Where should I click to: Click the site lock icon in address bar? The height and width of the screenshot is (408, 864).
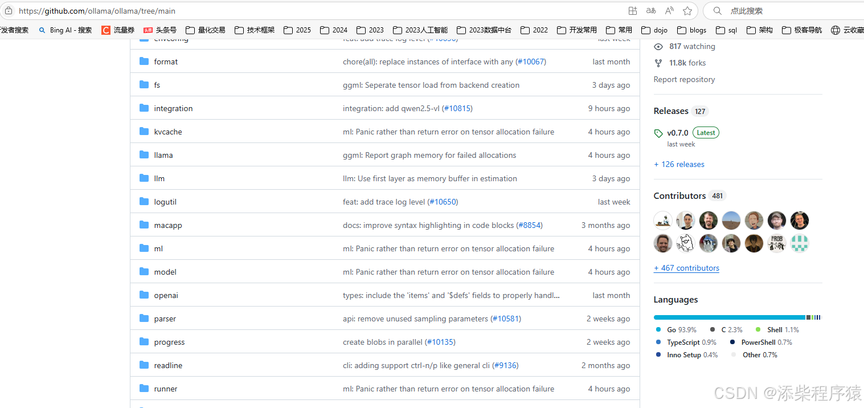[x=9, y=11]
